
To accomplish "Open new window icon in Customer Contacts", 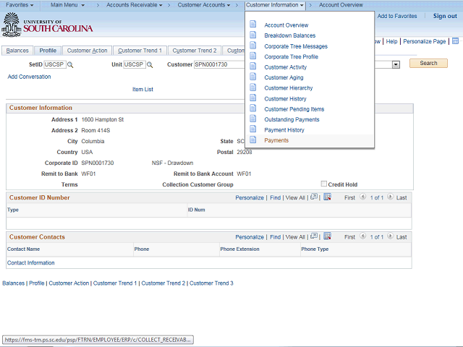I will (314, 236).
